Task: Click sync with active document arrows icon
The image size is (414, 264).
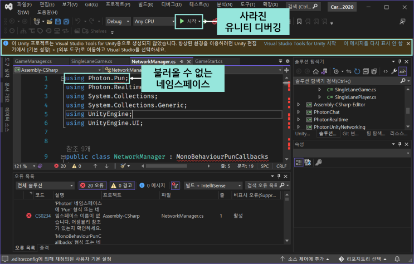Action: coord(349,71)
